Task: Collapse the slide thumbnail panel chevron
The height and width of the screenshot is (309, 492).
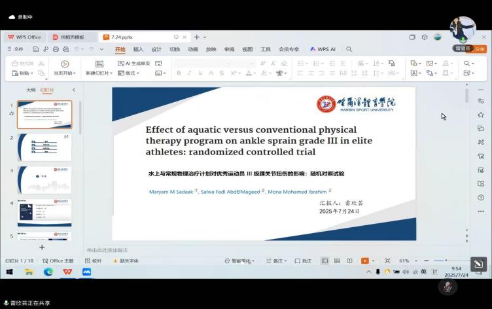Action: [74, 90]
